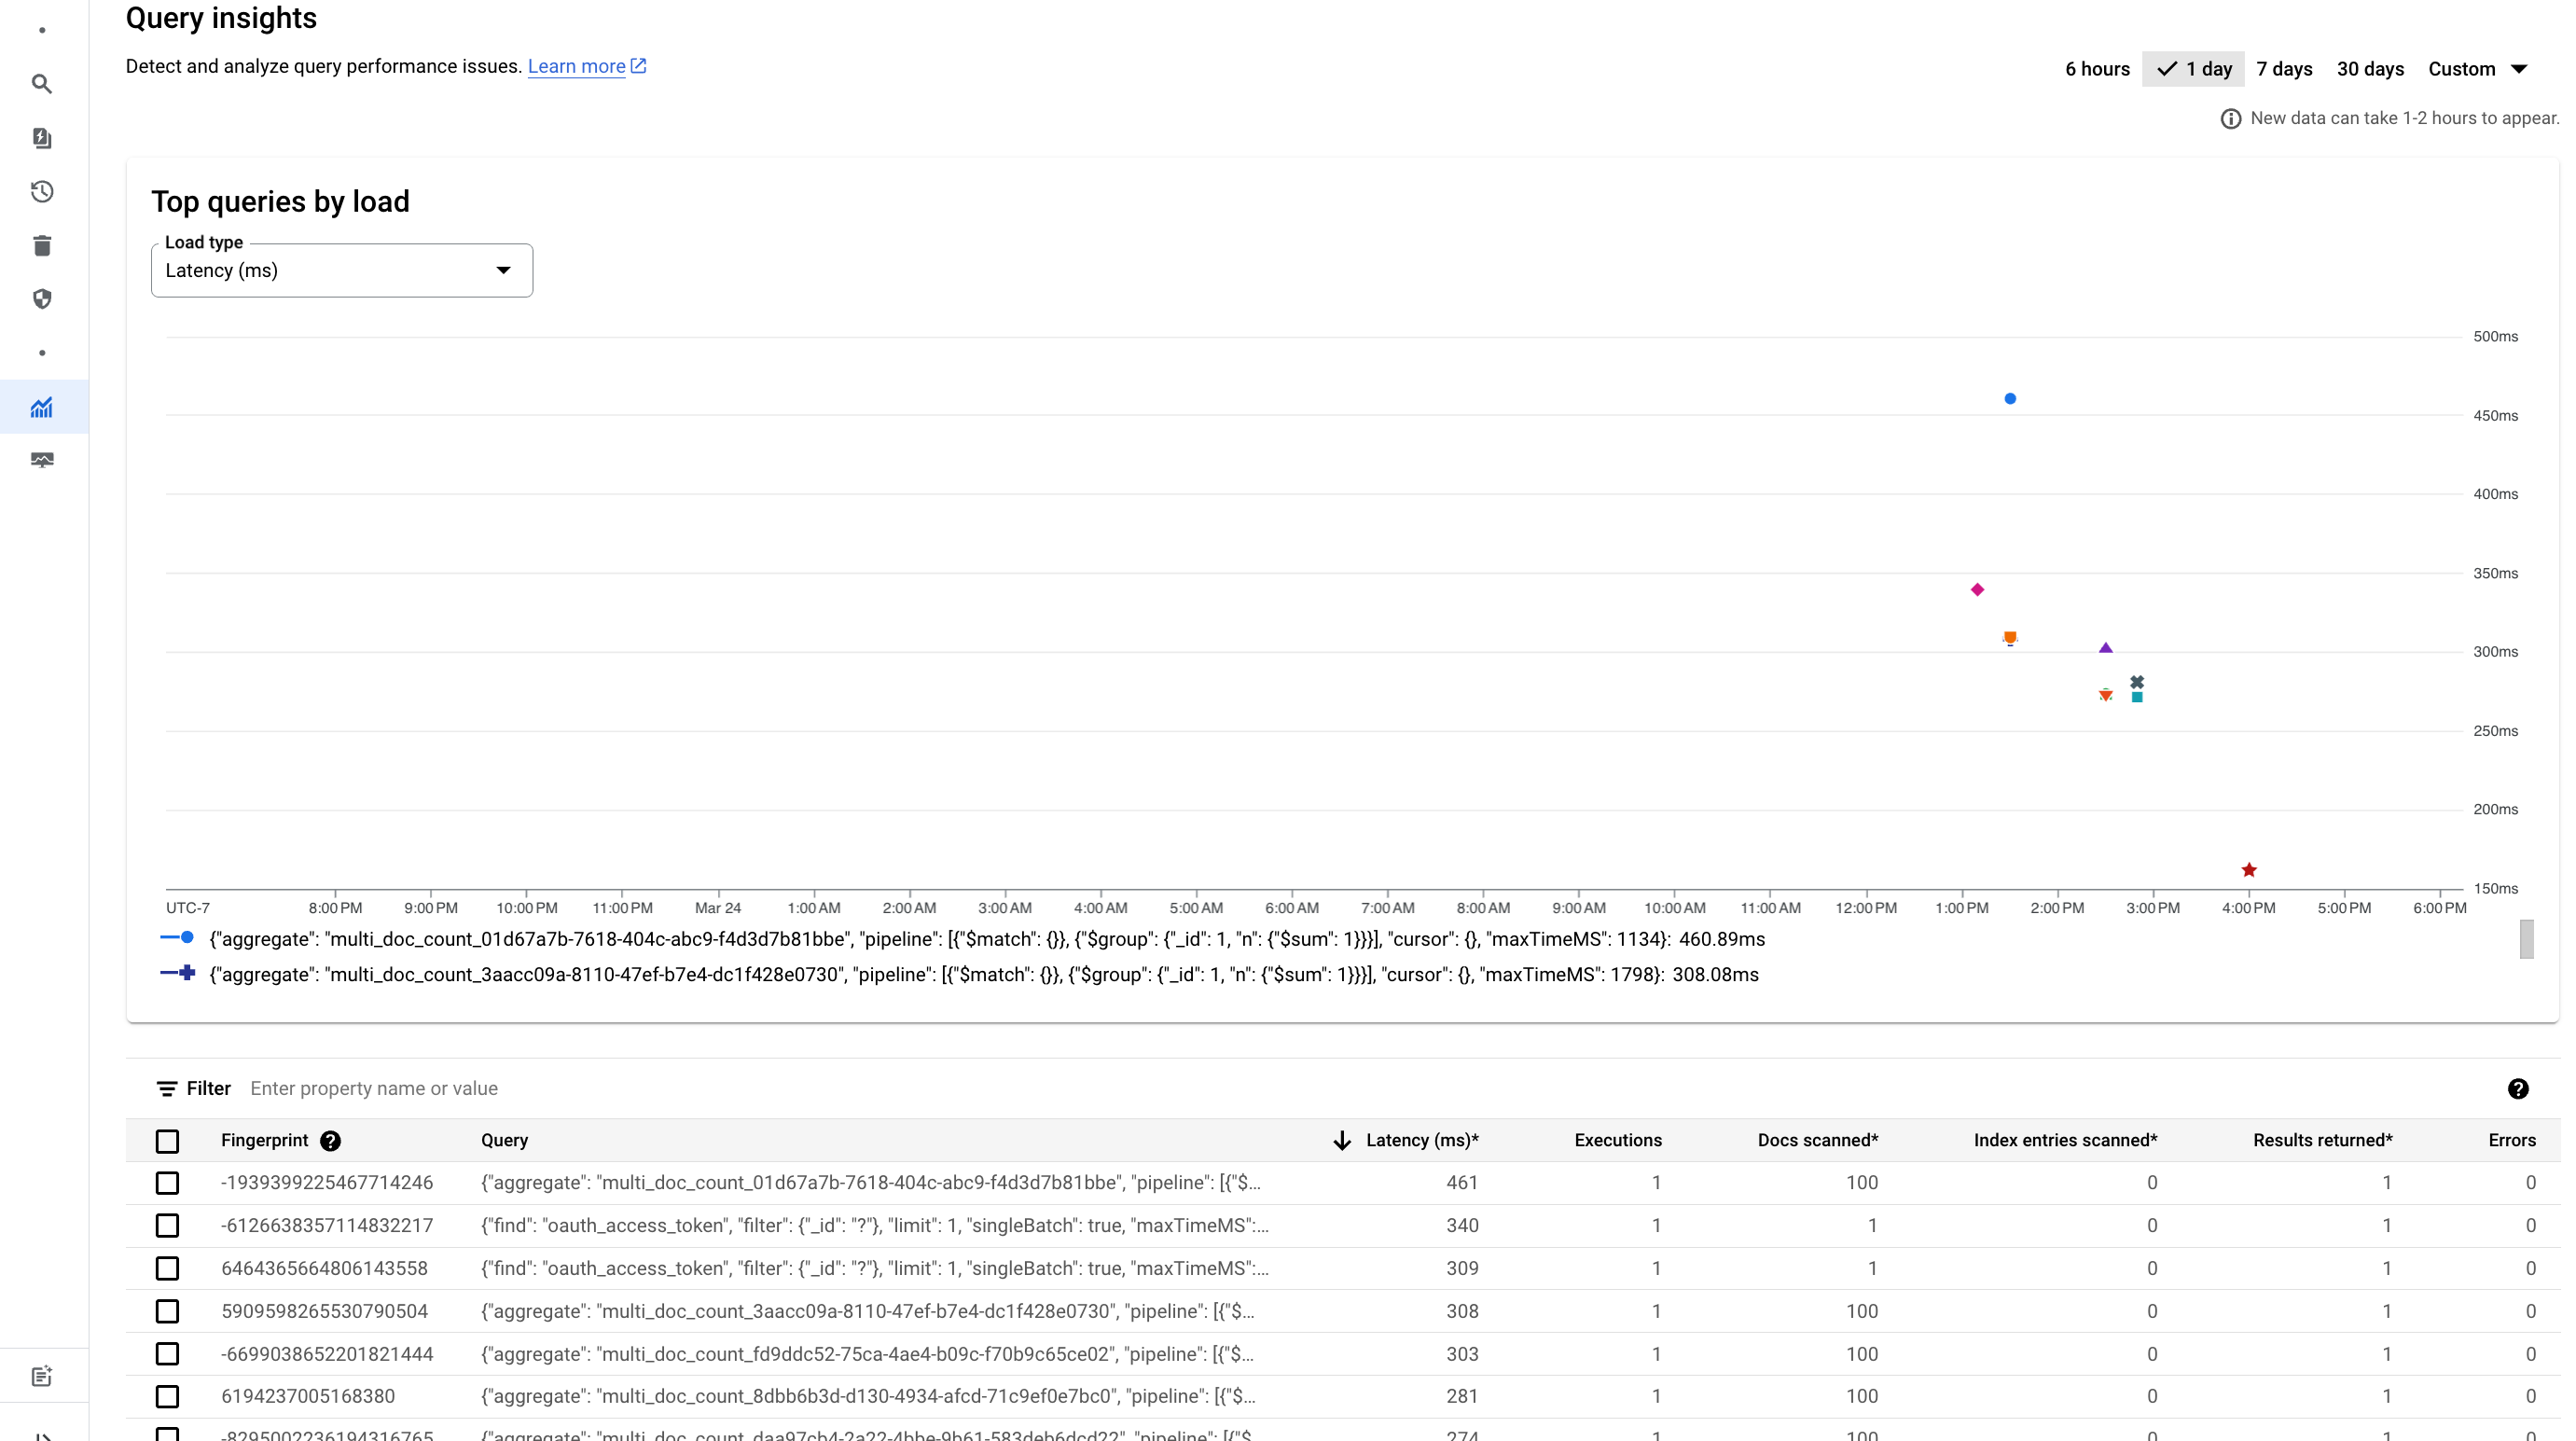This screenshot has height=1441, width=2576.
Task: Switch to the 30 days time range
Action: pyautogui.click(x=2371, y=68)
